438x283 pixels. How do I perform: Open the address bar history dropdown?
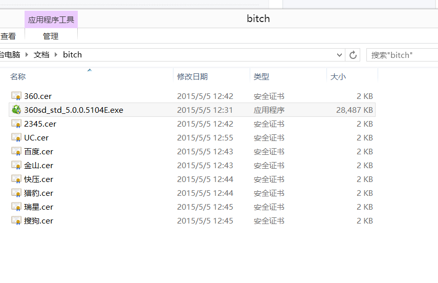[x=339, y=55]
